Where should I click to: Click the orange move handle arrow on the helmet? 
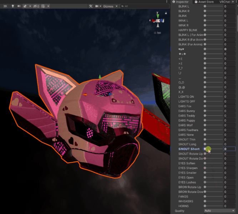(x=85, y=95)
